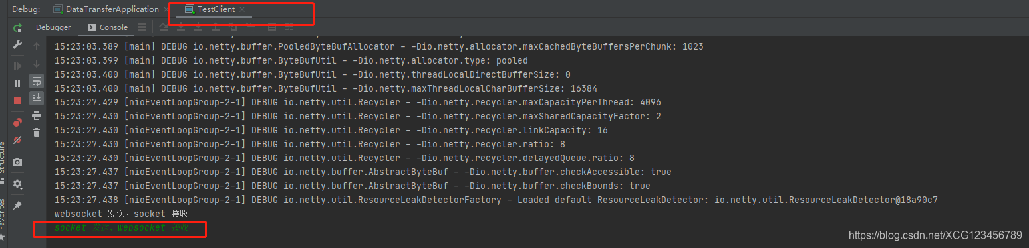Click log line with checkAccessible: true

point(363,172)
